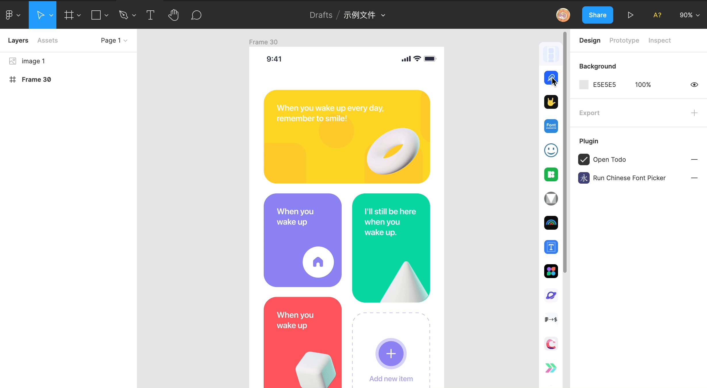This screenshot has height=388, width=707.
Task: Click the E5E5E5 background color swatch
Action: 584,85
